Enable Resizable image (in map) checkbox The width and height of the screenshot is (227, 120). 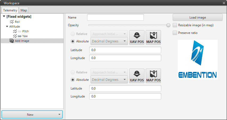(x=175, y=25)
